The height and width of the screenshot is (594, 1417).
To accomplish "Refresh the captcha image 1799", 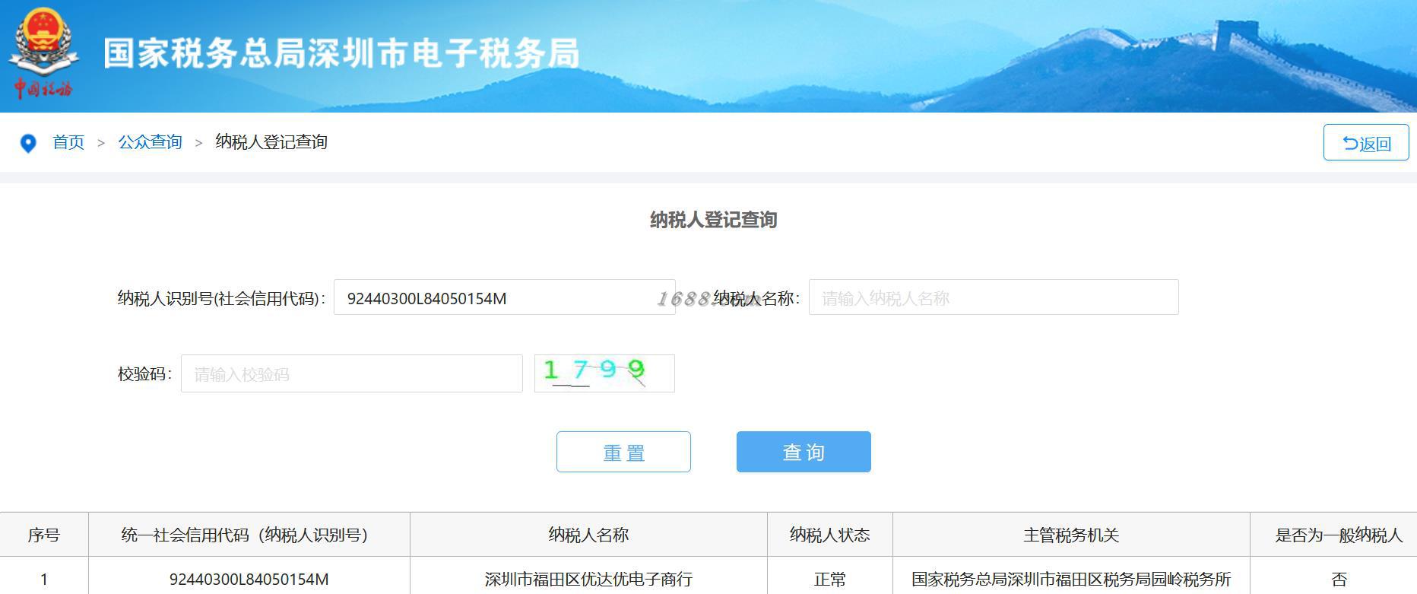I will click(604, 373).
